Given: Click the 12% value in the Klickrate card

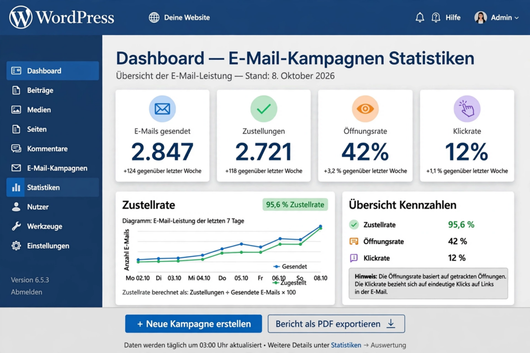Looking at the screenshot, I should 467,152.
